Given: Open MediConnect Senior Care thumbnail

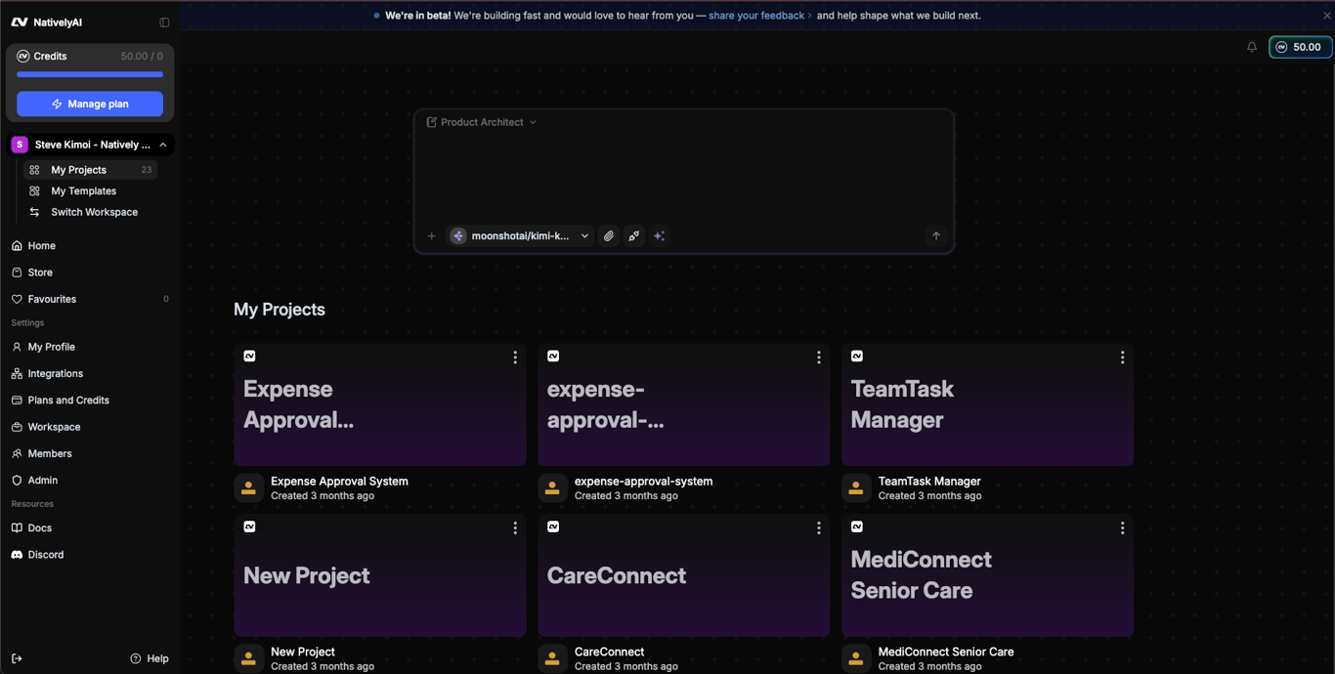Looking at the screenshot, I should point(987,575).
